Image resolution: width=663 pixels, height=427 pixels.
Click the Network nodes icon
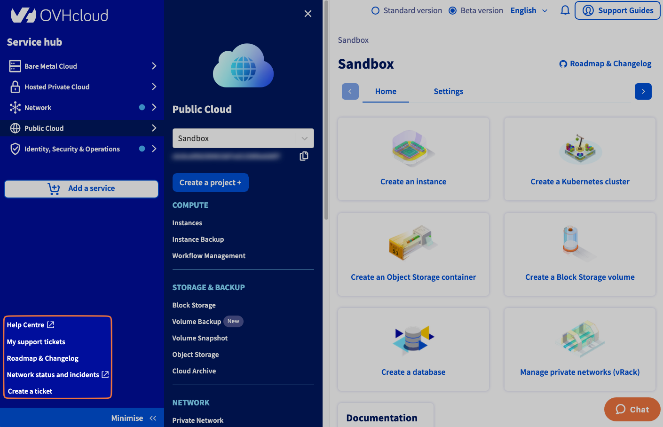15,107
